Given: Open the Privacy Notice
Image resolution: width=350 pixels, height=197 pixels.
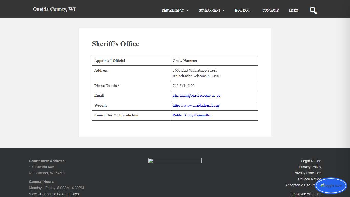Looking at the screenshot, I should tap(309, 179).
